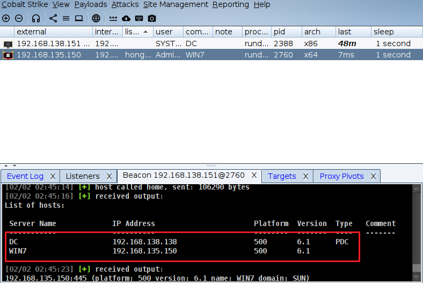Click the beacon console scrollbar thumb

coord(416,268)
